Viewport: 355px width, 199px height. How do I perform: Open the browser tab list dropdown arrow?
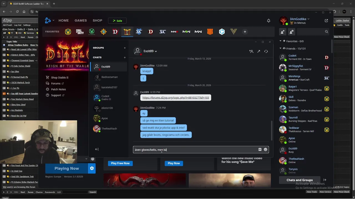point(4,4)
